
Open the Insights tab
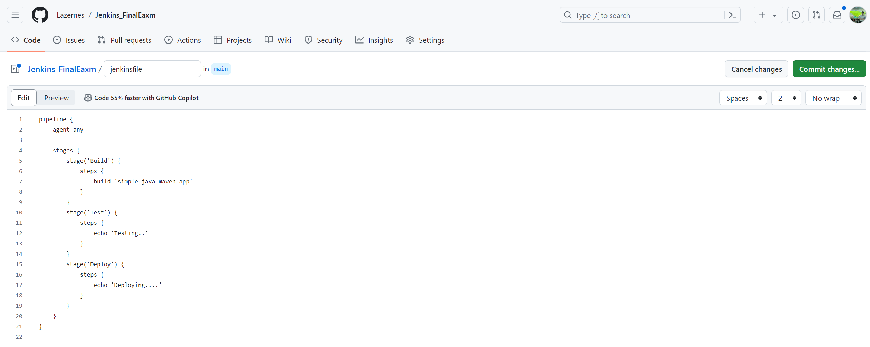coord(374,40)
